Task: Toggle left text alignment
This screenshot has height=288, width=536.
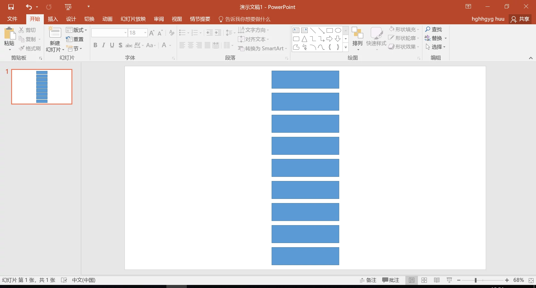Action: pyautogui.click(x=182, y=45)
